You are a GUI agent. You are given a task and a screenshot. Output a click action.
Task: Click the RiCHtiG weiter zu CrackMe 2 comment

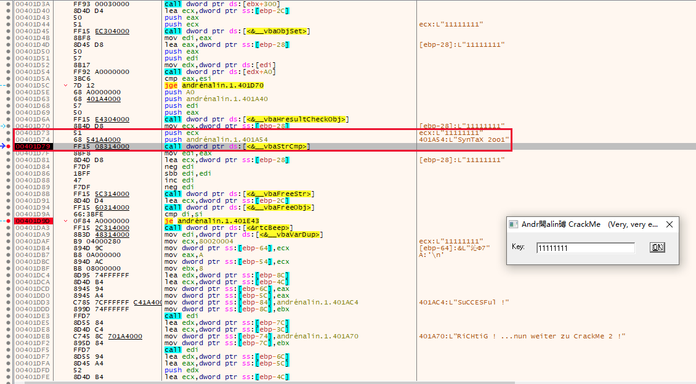(x=522, y=336)
